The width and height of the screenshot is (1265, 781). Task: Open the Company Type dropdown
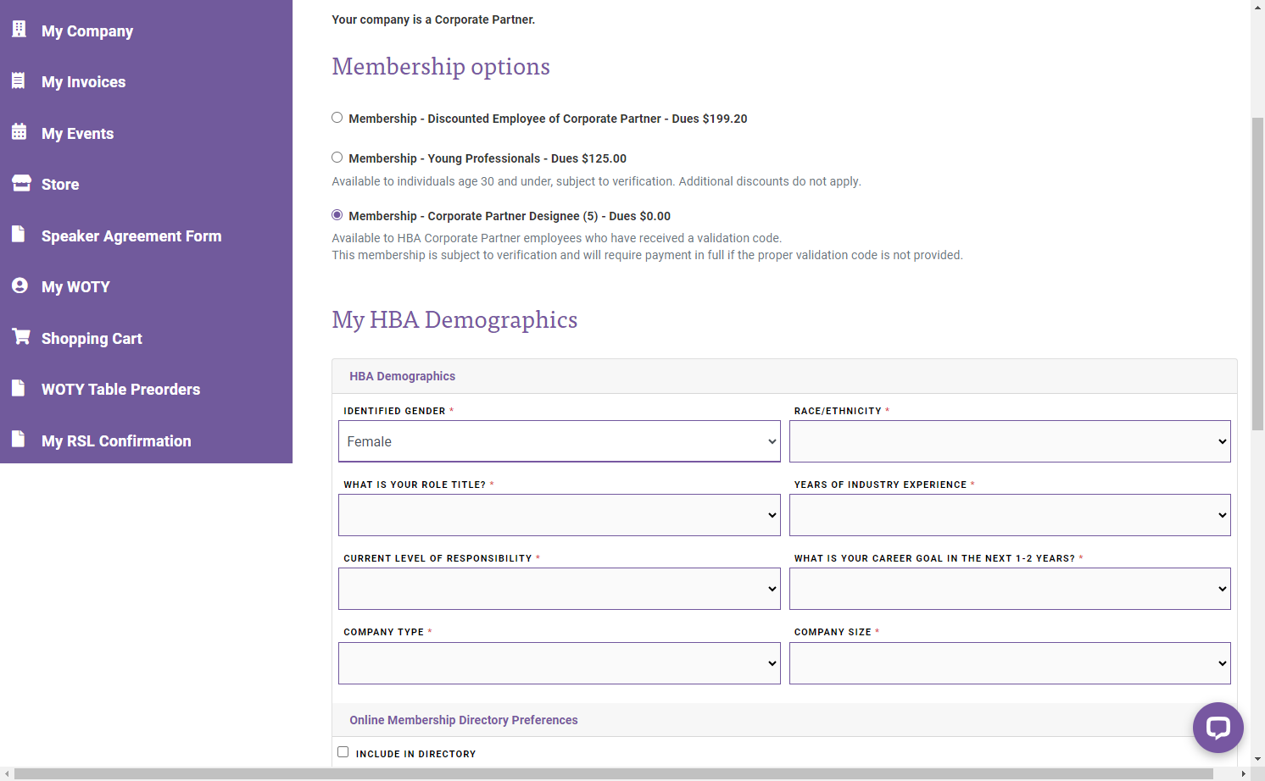tap(560, 663)
